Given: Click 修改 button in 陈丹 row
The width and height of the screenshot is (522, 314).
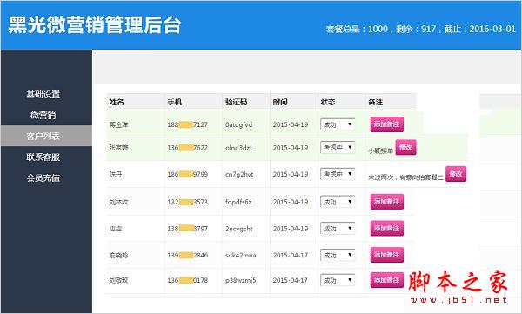Looking at the screenshot, I should point(456,174).
